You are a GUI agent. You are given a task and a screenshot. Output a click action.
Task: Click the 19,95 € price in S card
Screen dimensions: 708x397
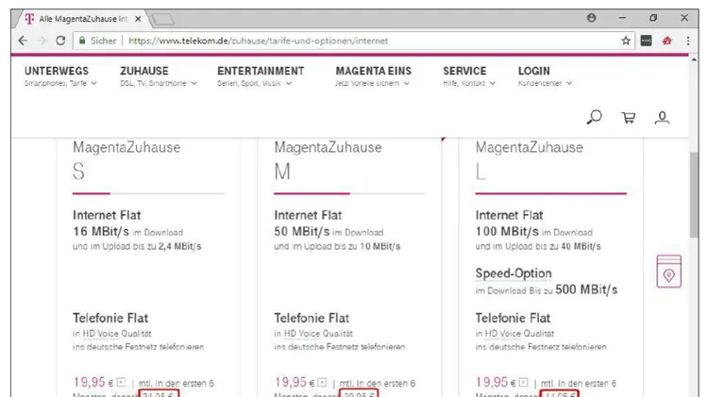click(93, 382)
